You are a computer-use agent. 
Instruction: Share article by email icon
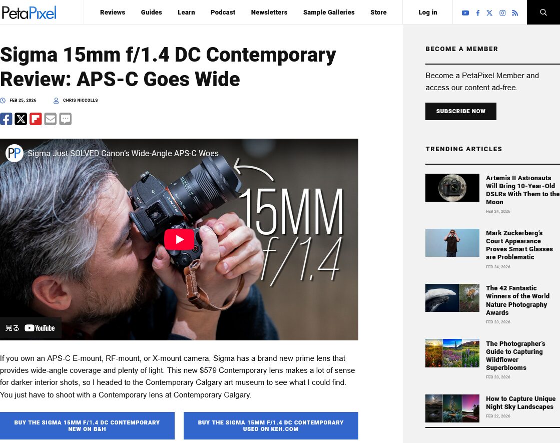tap(51, 119)
